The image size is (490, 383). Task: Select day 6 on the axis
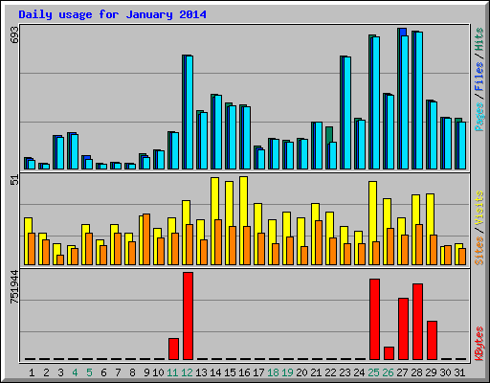[103, 372]
